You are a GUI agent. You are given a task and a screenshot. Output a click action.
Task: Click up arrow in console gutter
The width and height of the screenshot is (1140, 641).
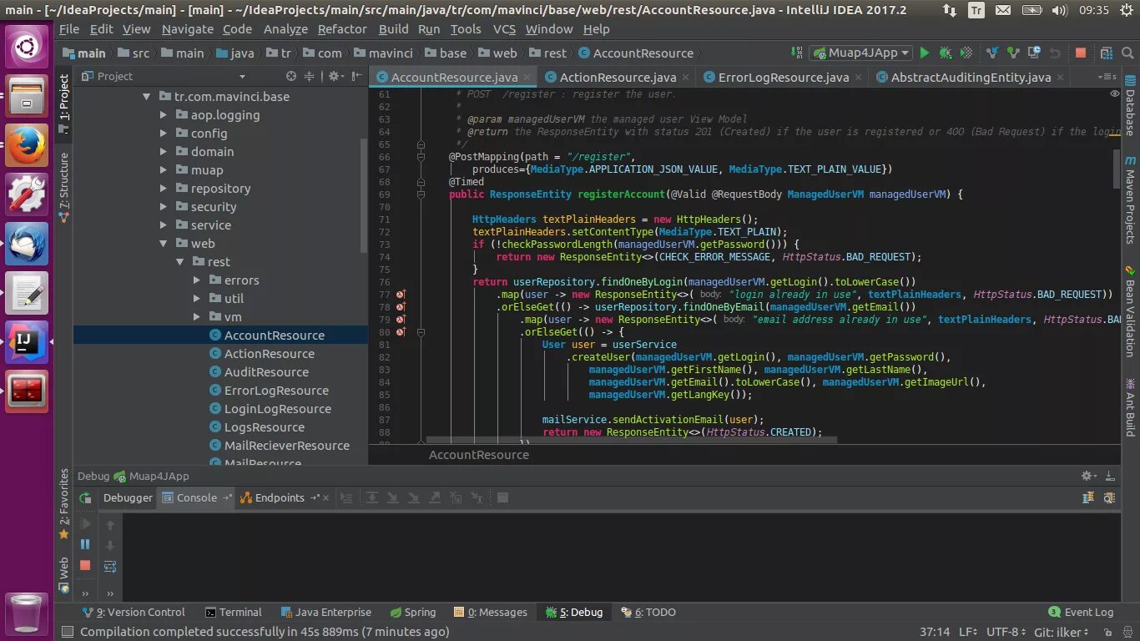(110, 525)
